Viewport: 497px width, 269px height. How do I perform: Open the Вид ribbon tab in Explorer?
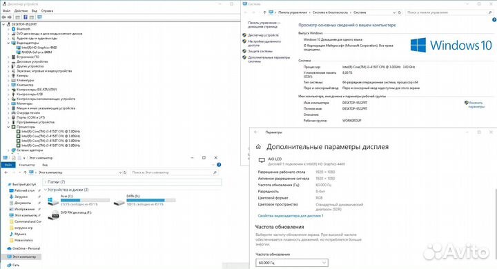tap(45, 165)
